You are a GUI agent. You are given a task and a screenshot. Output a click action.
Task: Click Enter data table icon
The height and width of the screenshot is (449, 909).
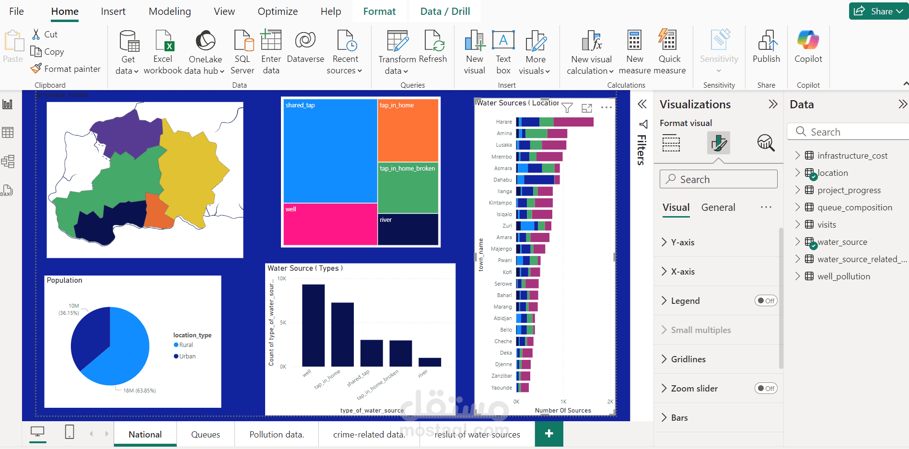271,40
